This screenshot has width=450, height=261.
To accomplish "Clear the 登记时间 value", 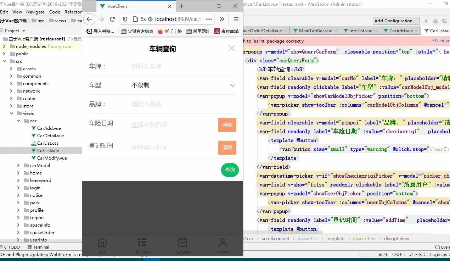I will pyautogui.click(x=227, y=147).
